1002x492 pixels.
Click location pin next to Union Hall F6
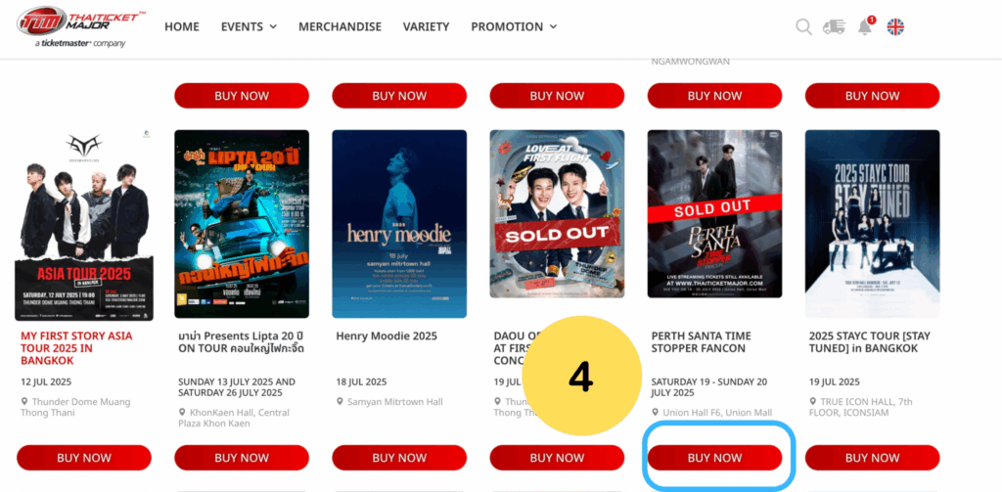[656, 413]
